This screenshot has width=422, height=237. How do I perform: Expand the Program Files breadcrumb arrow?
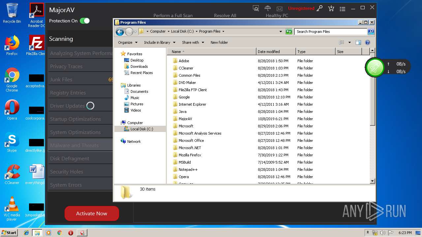pos(223,32)
